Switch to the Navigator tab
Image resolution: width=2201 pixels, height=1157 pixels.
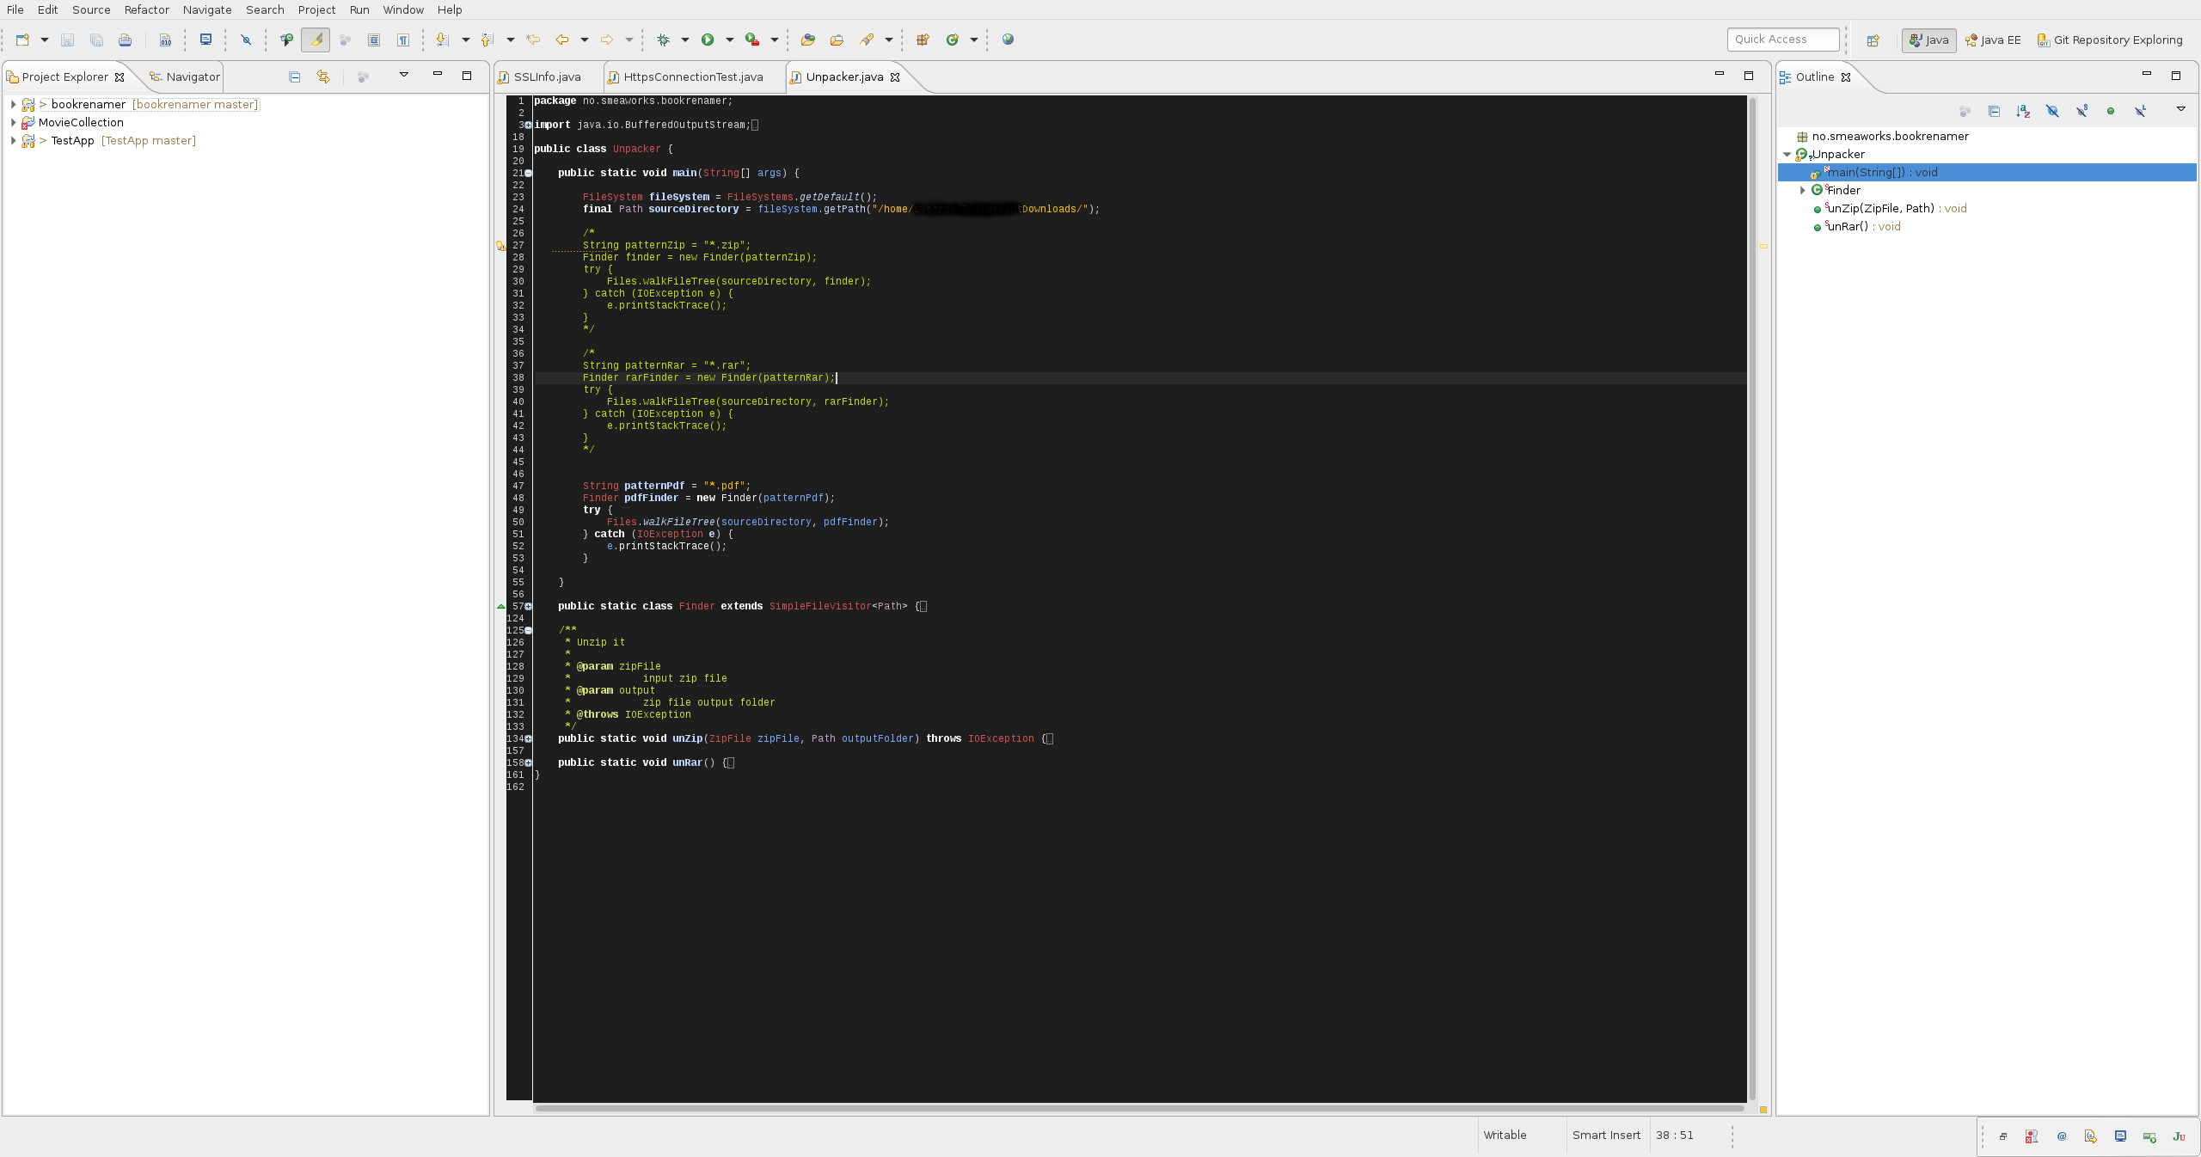coord(185,77)
